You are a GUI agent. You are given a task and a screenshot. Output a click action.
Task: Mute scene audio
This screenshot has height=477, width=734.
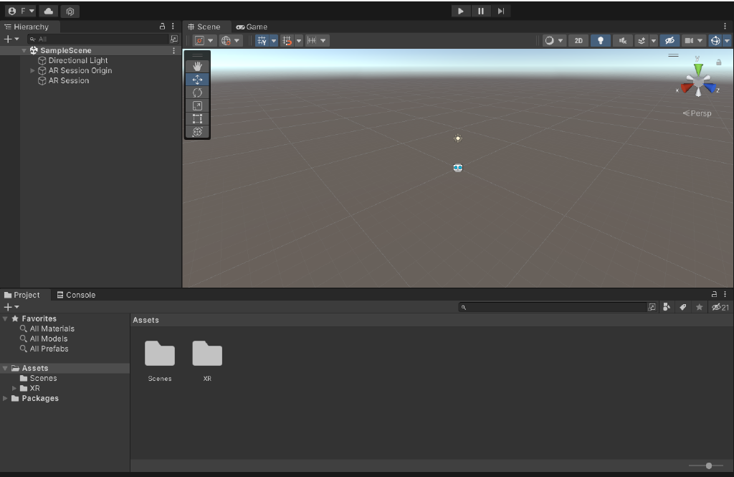pos(623,40)
